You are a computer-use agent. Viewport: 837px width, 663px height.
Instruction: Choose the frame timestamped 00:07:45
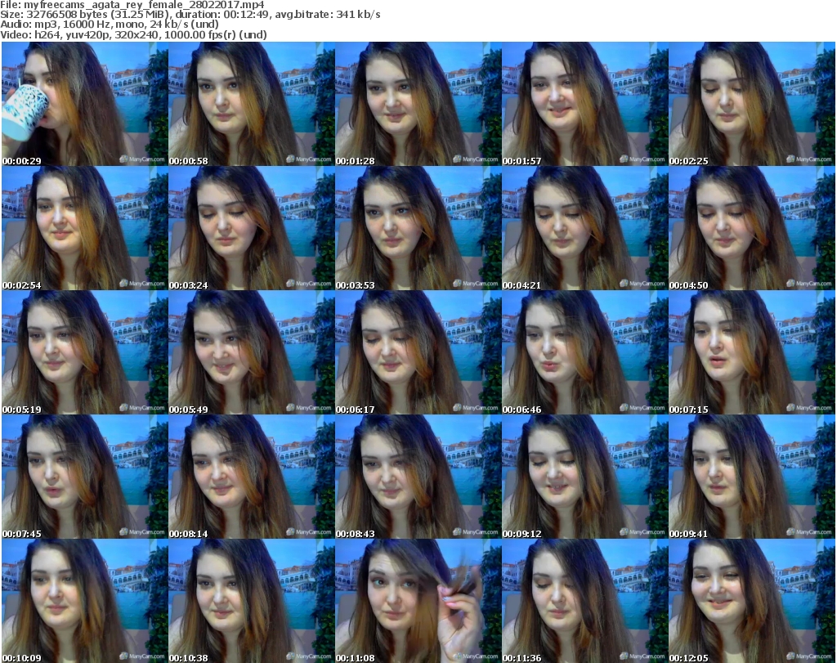(85, 477)
